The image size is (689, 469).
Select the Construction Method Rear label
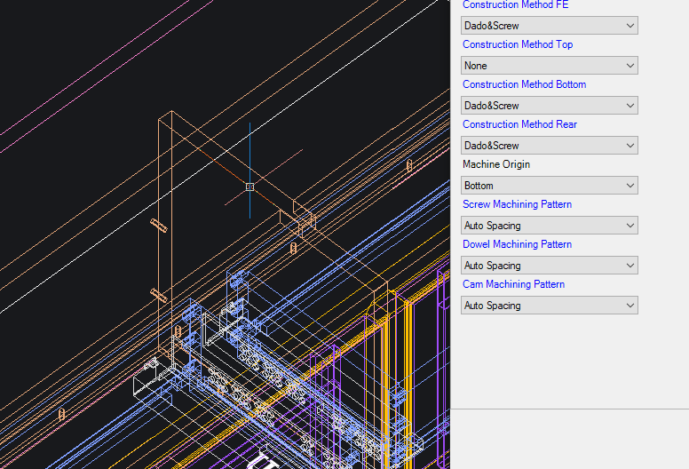point(519,124)
